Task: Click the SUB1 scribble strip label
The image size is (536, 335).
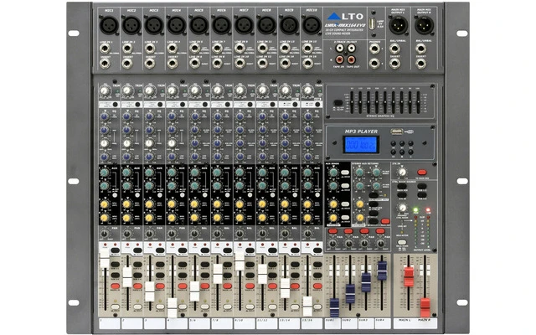Action: [332, 323]
